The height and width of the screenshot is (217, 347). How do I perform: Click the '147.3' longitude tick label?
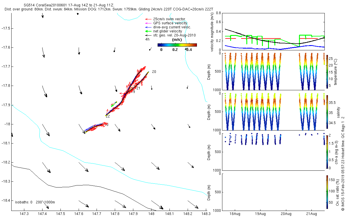24,214
